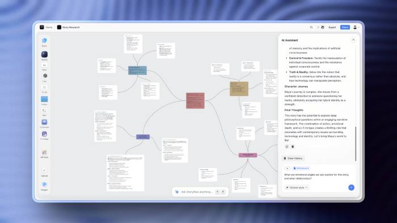The image size is (397, 223).
Task: Copy the AI assistant response
Action: pos(287,147)
